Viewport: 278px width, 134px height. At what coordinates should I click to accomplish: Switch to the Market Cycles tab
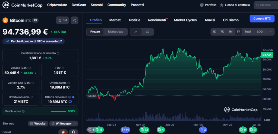185,20
